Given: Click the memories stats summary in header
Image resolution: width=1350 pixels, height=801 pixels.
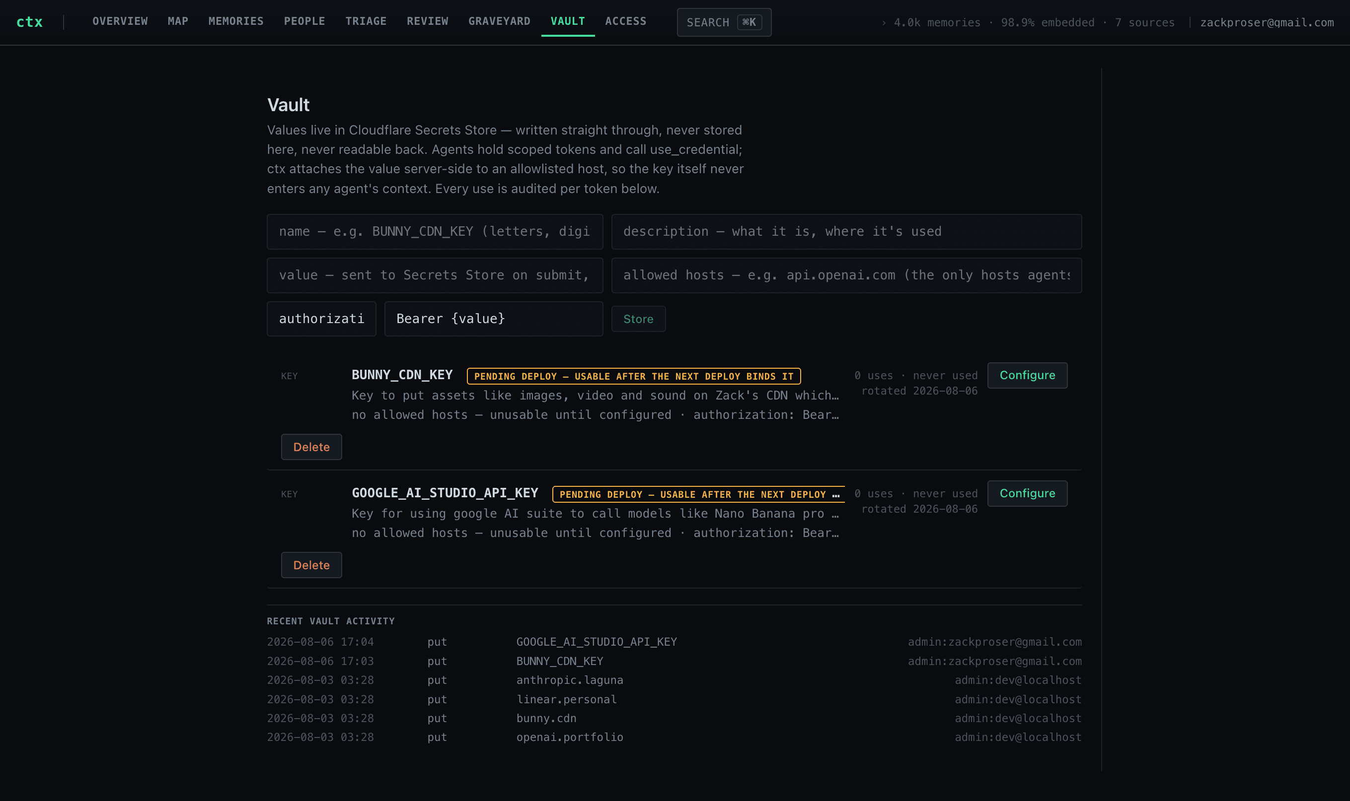Looking at the screenshot, I should click(x=1028, y=23).
